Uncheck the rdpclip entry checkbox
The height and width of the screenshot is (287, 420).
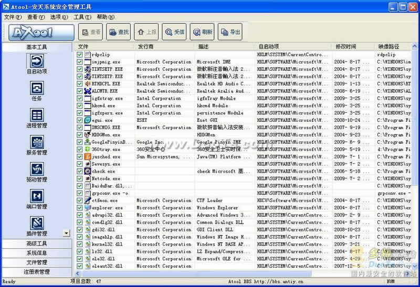[80, 55]
